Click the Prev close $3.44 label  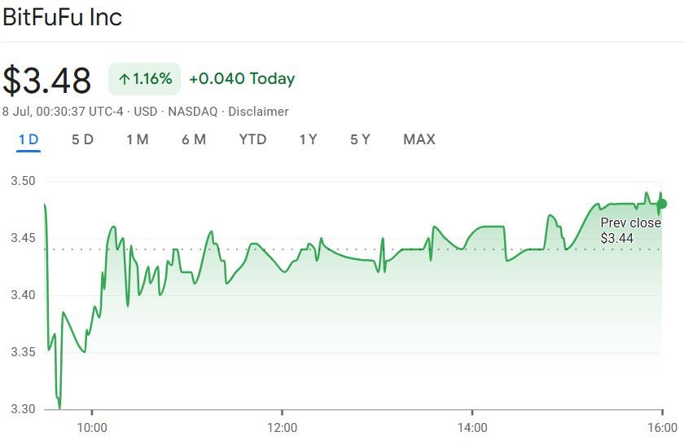pyautogui.click(x=630, y=231)
